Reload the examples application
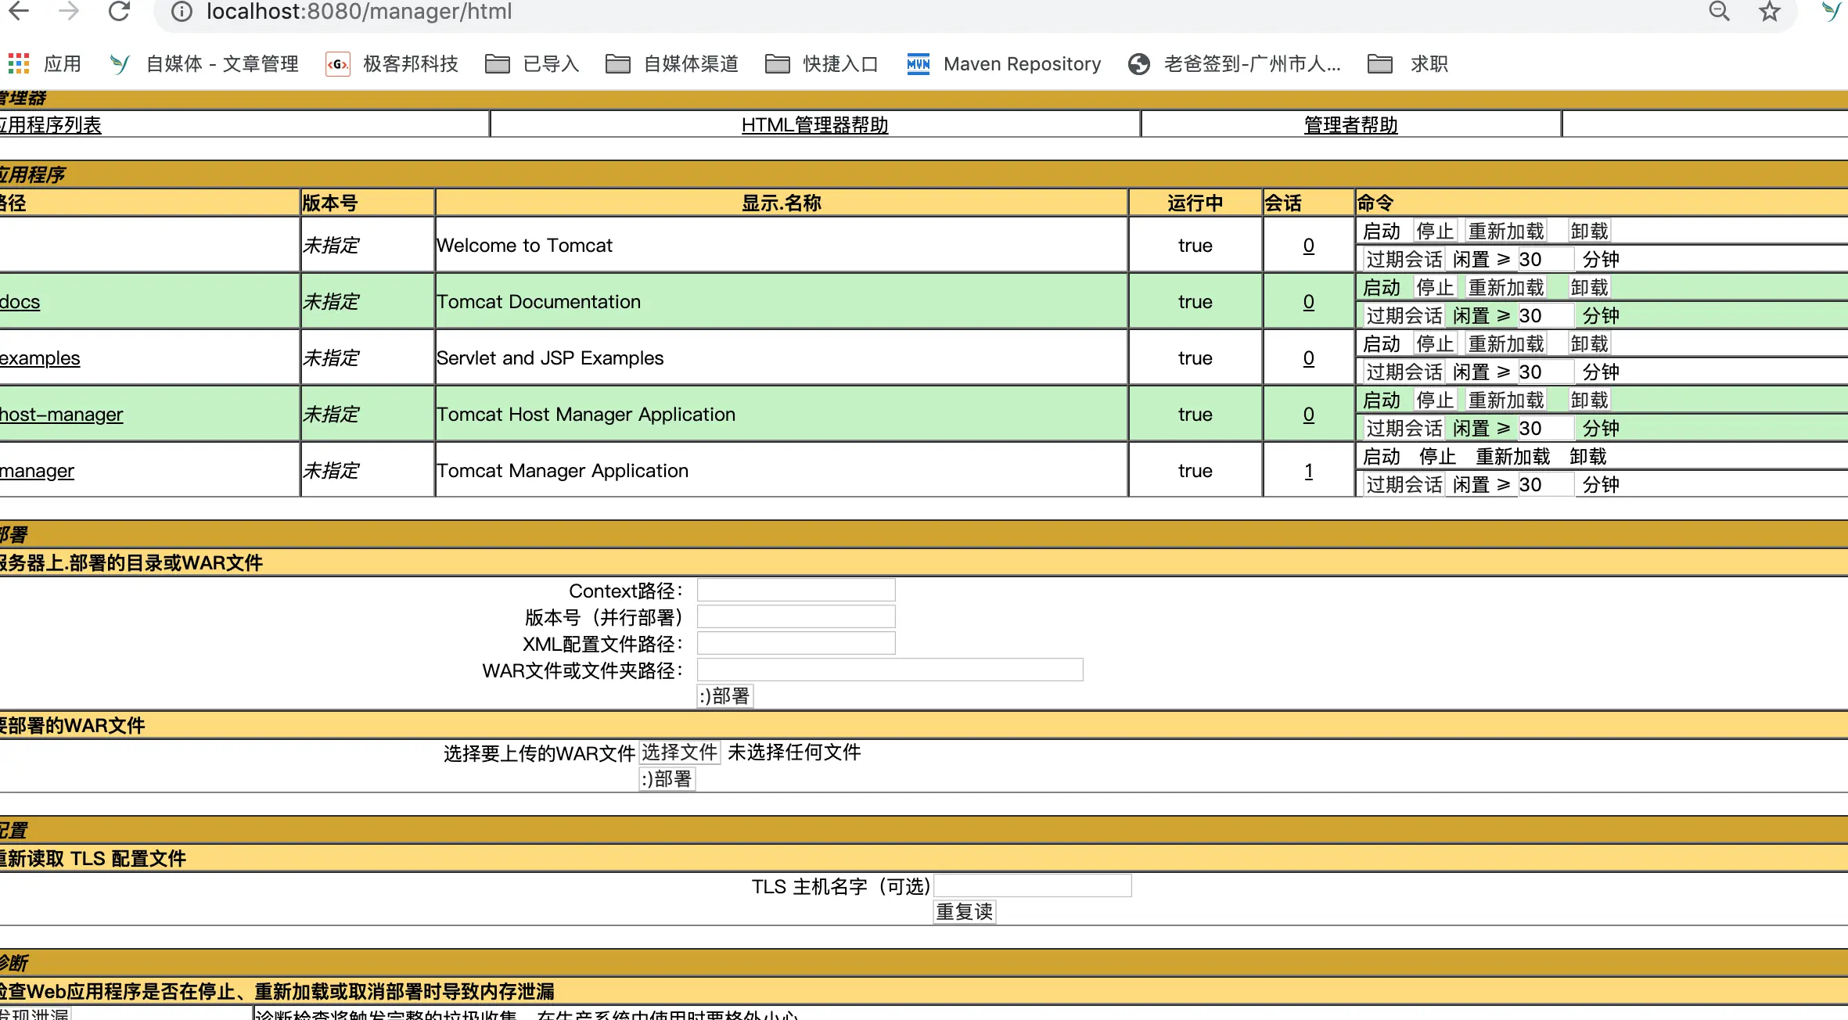Screen dimensions: 1848x1020 pyautogui.click(x=1505, y=343)
